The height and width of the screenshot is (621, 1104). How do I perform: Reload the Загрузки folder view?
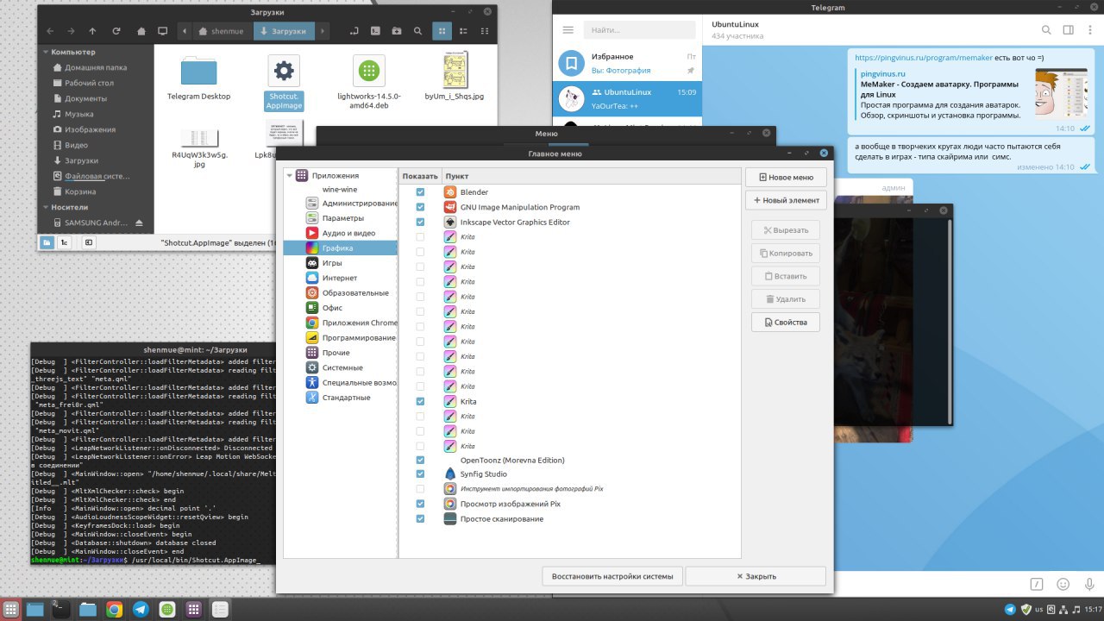116,31
